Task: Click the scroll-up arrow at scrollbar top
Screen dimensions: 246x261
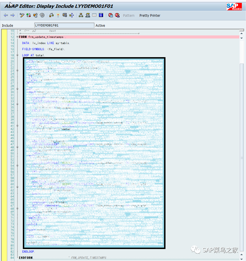Action: 242,33
